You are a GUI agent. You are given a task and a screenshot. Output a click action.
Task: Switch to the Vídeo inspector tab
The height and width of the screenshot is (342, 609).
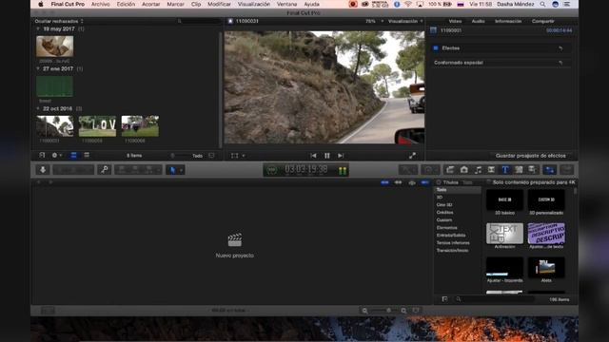coord(455,21)
